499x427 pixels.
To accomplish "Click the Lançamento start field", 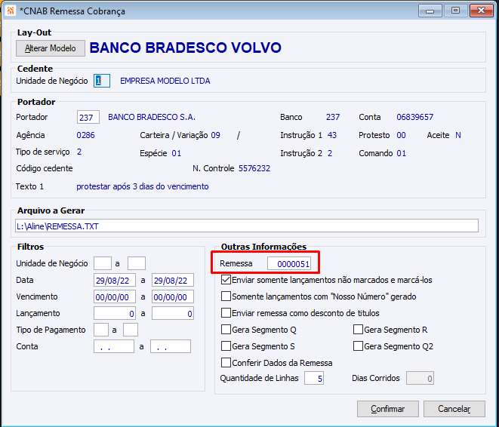I will tap(115, 313).
